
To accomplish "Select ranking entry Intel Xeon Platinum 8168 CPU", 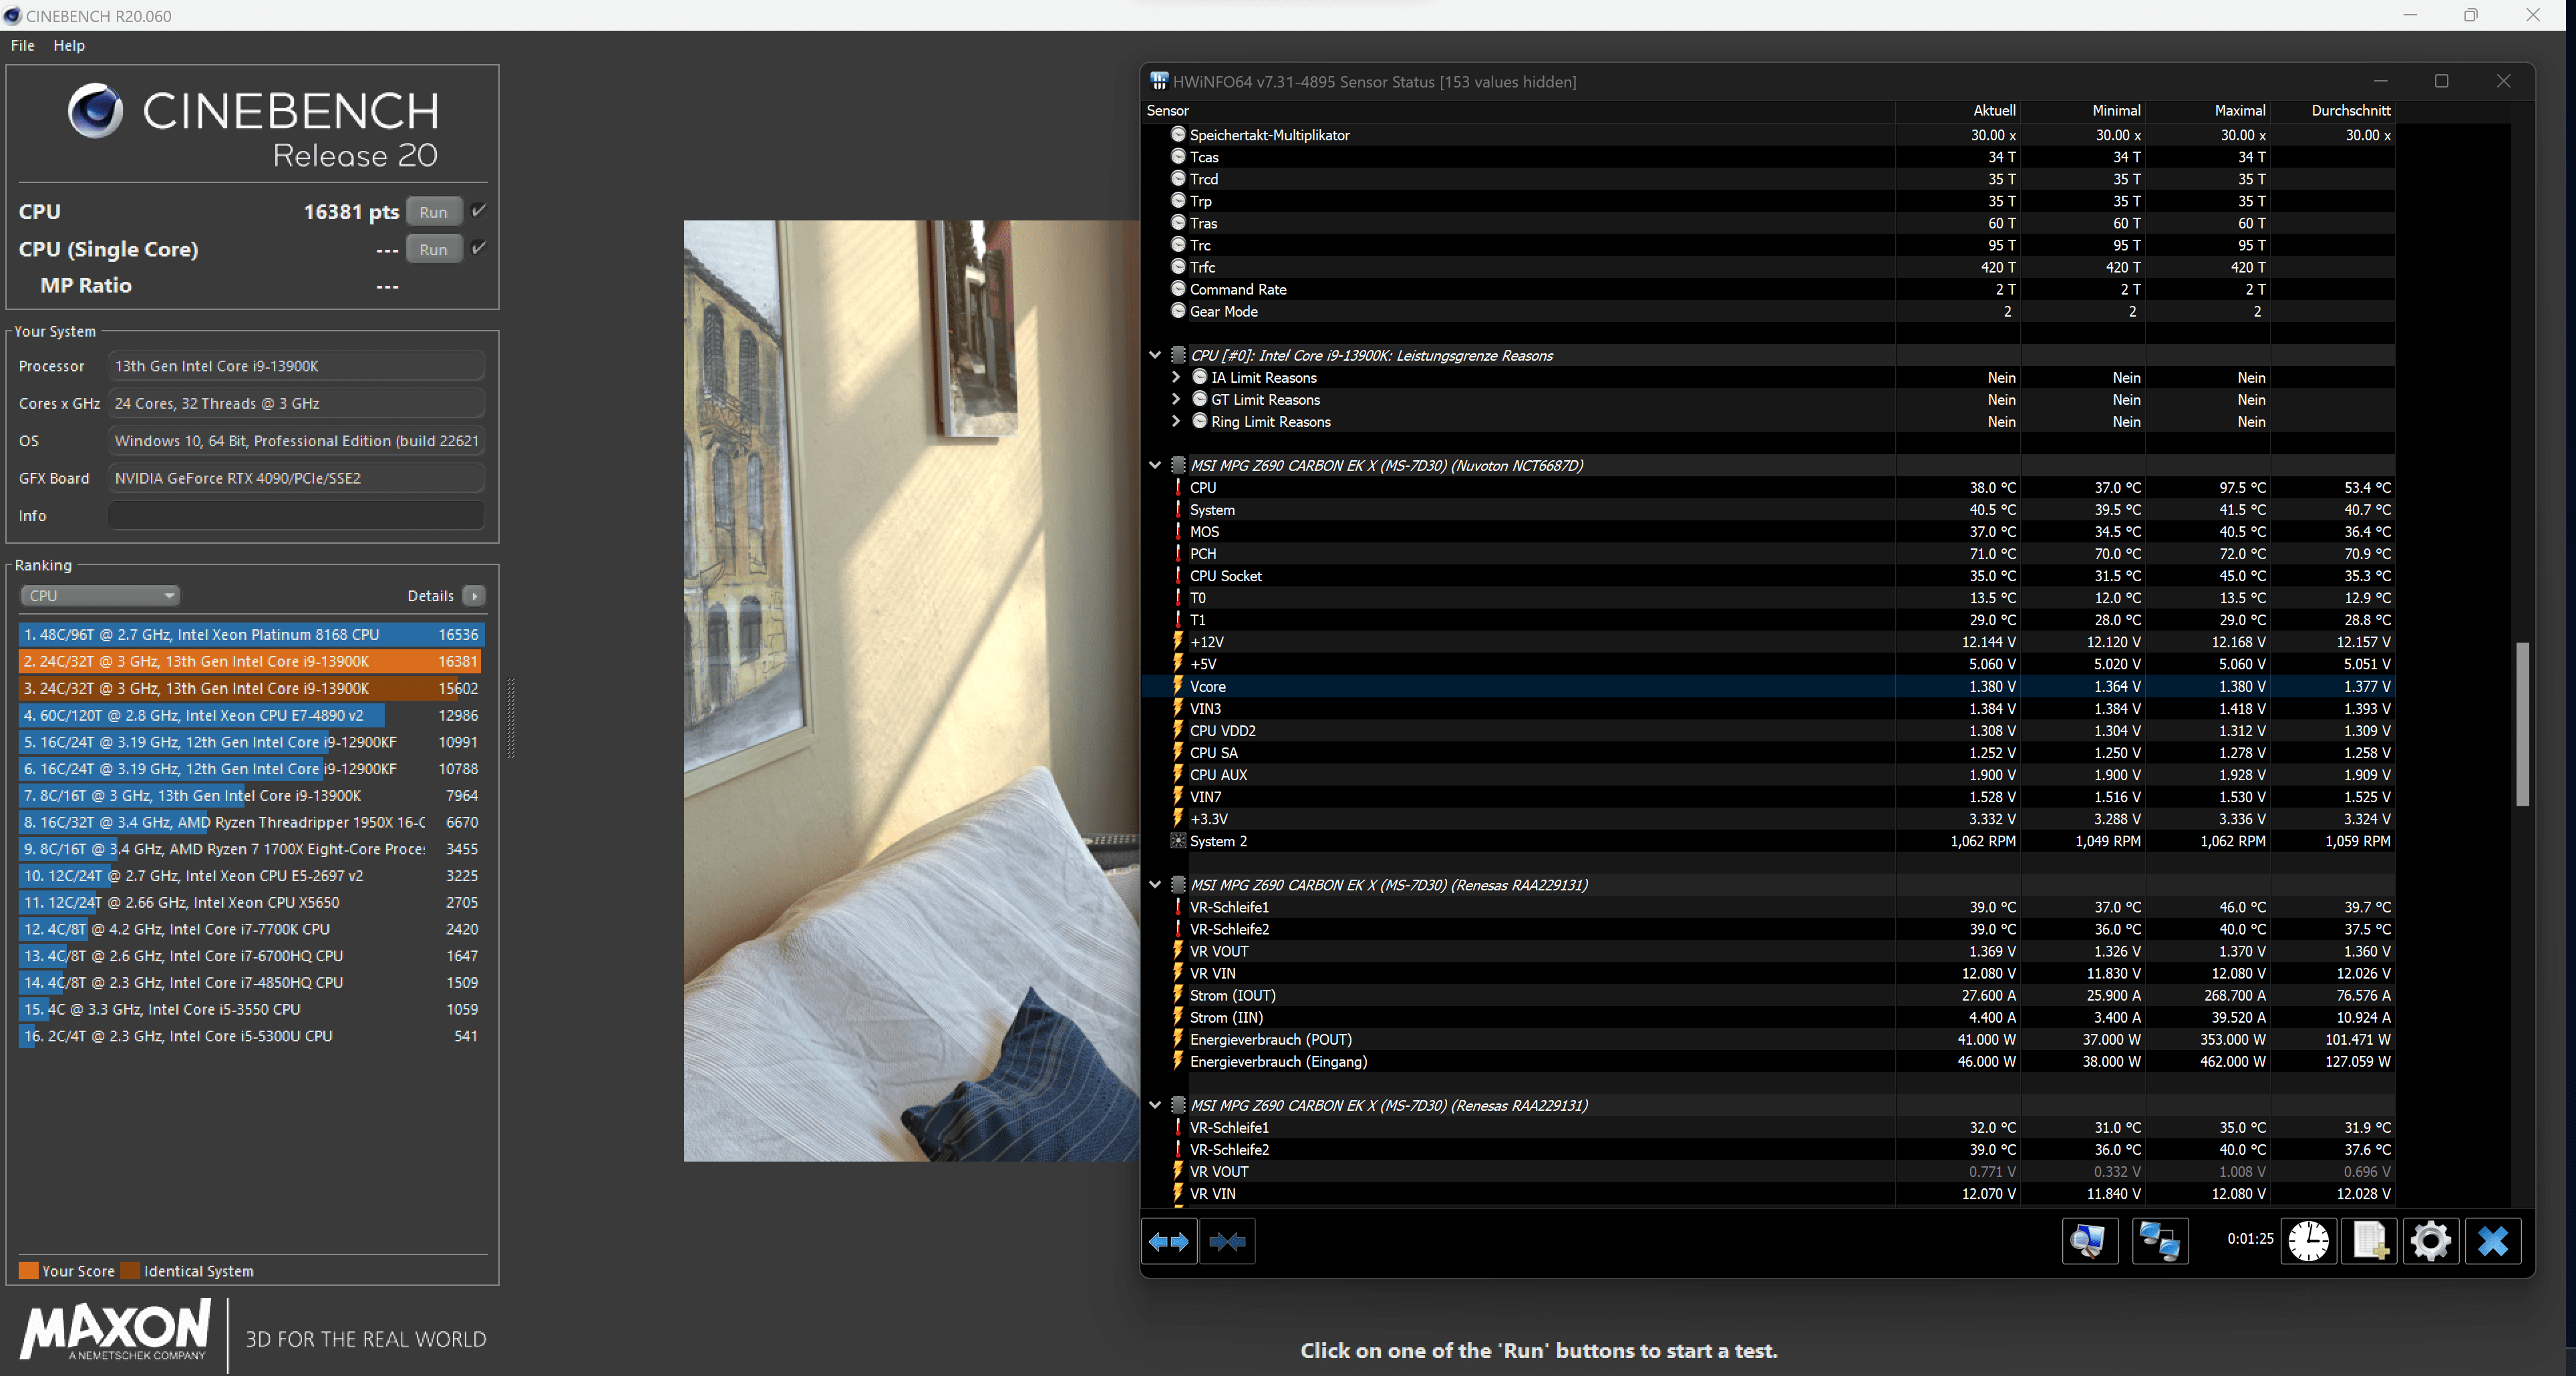I will [x=251, y=634].
